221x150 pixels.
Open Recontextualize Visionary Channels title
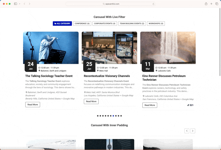(107, 76)
